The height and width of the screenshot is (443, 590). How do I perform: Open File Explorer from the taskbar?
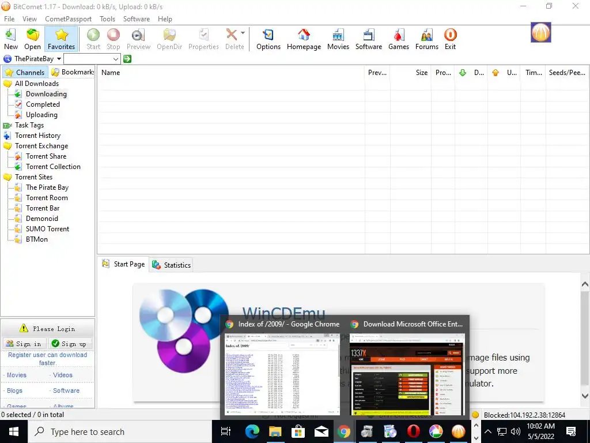click(x=275, y=431)
